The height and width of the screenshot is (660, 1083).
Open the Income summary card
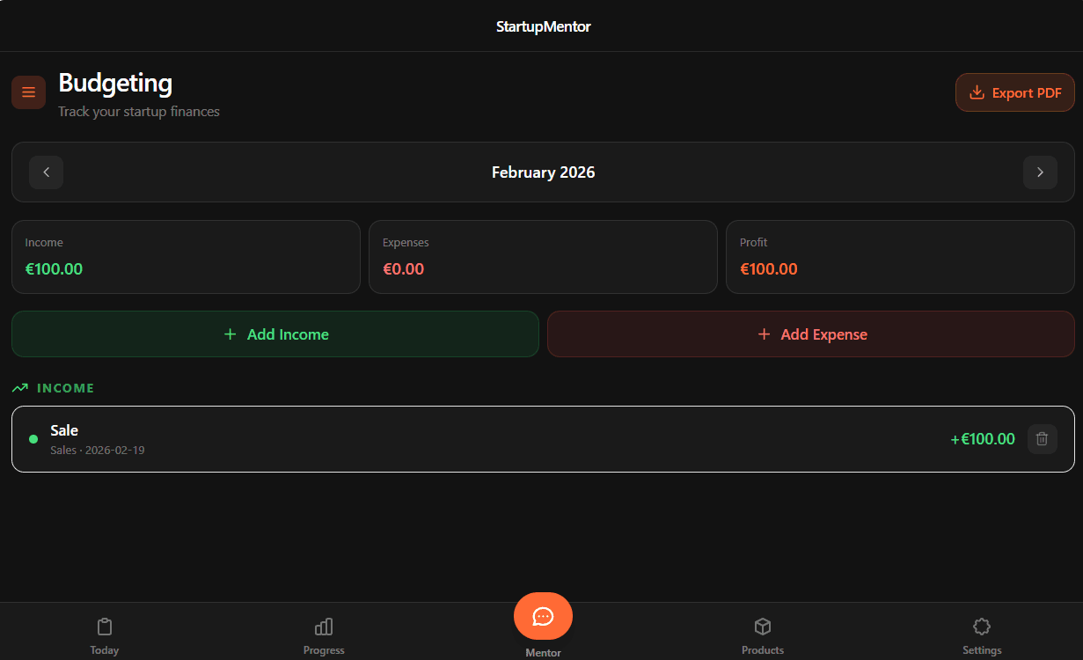[186, 256]
